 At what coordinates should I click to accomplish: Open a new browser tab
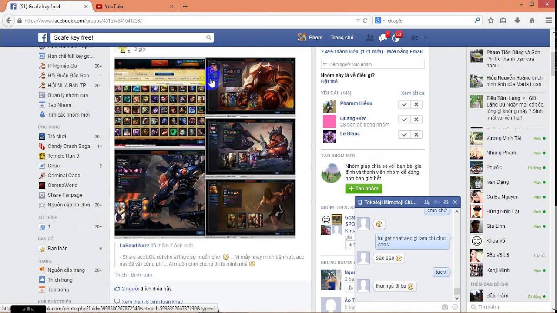185,7
